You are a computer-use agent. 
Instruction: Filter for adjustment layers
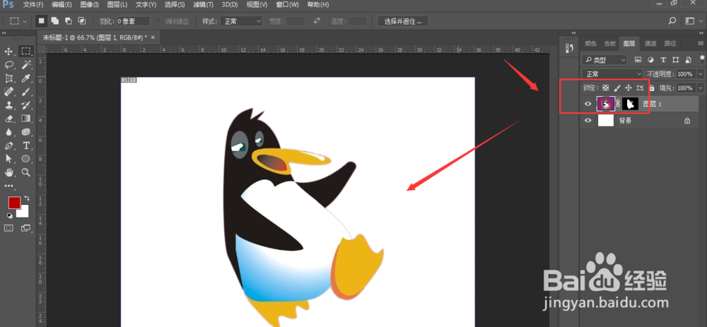click(x=650, y=59)
